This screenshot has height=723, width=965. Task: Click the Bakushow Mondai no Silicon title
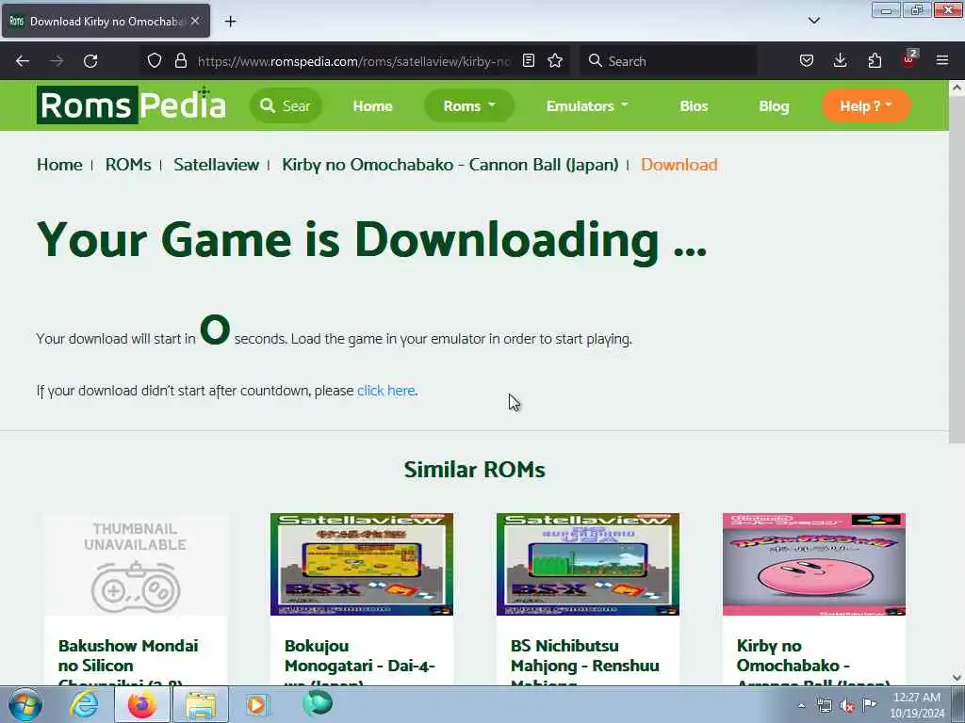pos(128,664)
